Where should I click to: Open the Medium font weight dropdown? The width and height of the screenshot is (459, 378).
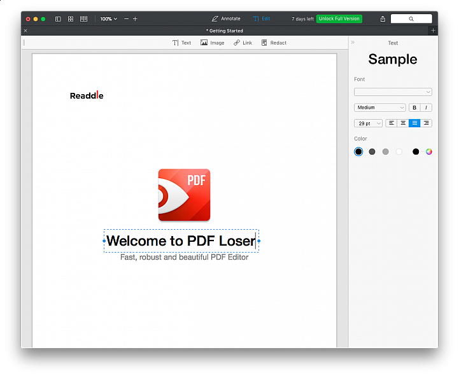point(379,108)
